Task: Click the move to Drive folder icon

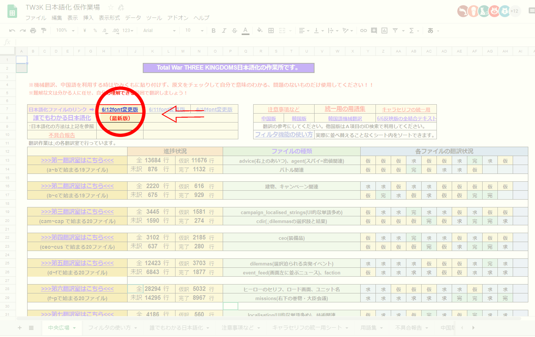Action: click(121, 7)
